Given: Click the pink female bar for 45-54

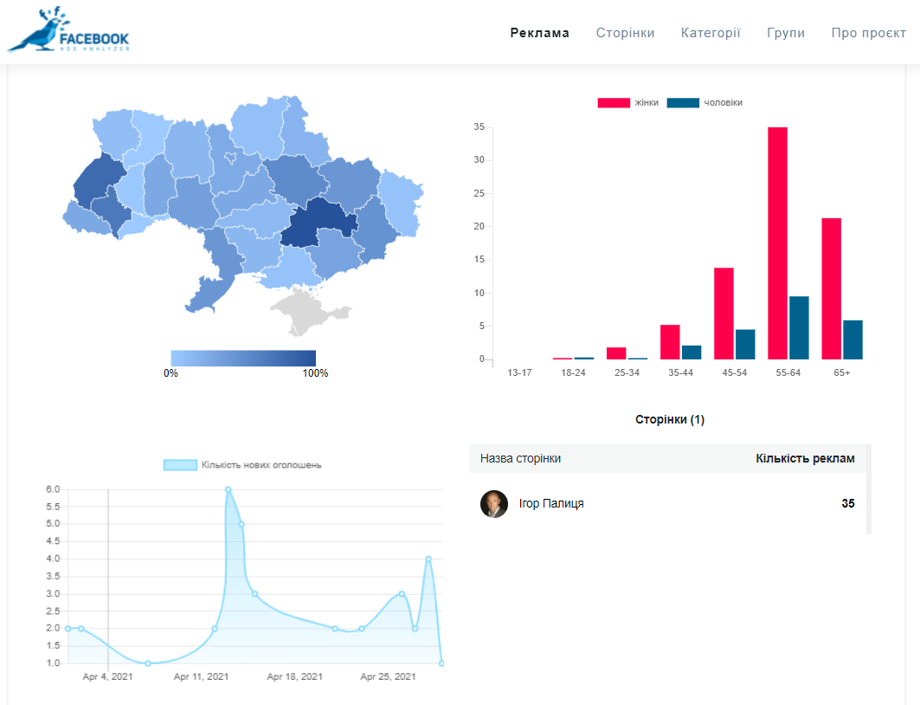Looking at the screenshot, I should [x=724, y=313].
